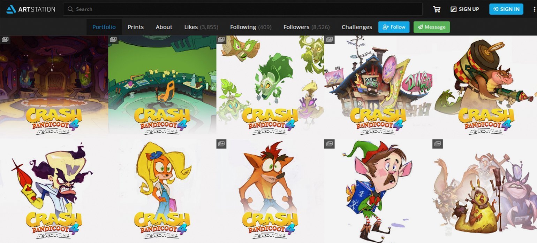This screenshot has width=537, height=243.
Task: Click multi-image icon on Crash character thumbnail
Action: point(221,143)
